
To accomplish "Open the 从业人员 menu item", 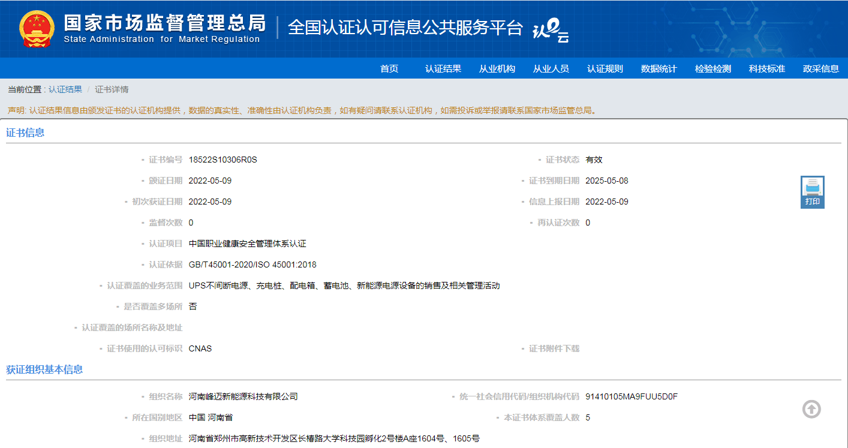I will (551, 68).
